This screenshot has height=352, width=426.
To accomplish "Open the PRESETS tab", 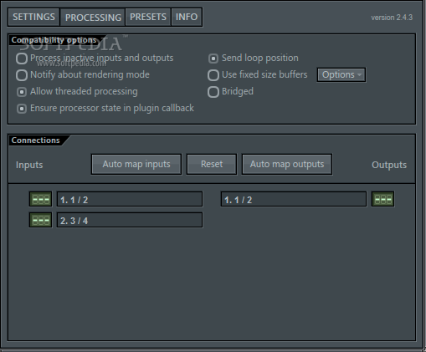I will (148, 17).
